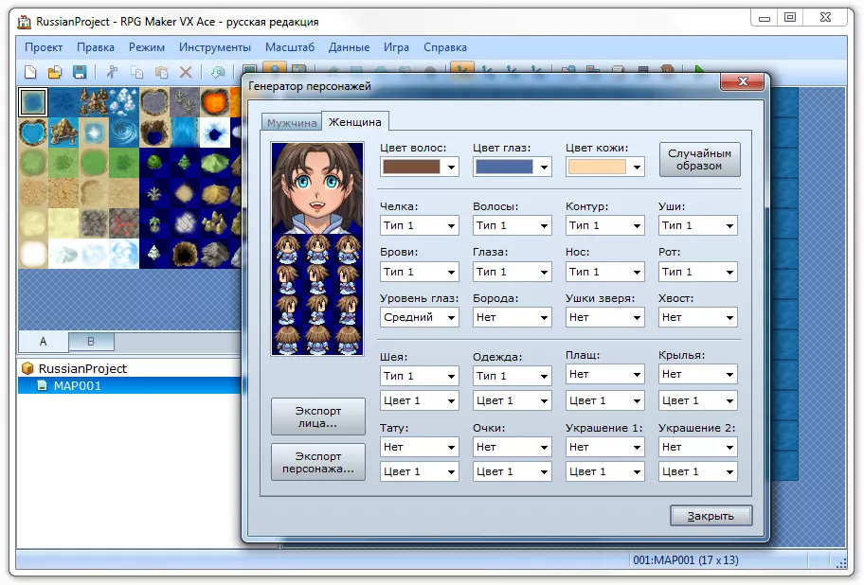Pick the dark crater hole tile
864x585 pixels.
pos(185,253)
